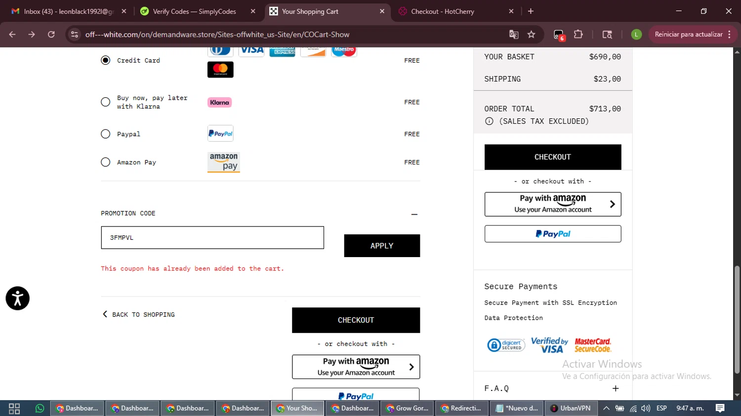The image size is (741, 416).
Task: Open the notification center
Action: pyautogui.click(x=720, y=409)
